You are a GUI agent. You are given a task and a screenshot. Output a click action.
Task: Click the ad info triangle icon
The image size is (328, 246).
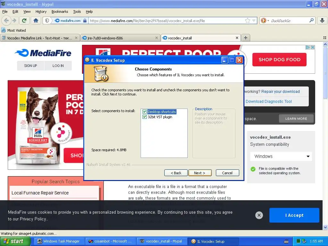click(x=308, y=47)
